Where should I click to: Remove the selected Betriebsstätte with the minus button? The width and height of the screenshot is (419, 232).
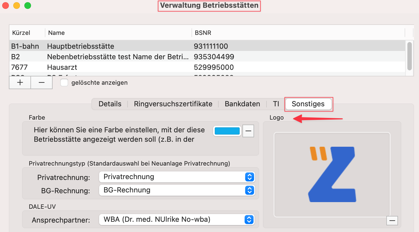pyautogui.click(x=42, y=83)
